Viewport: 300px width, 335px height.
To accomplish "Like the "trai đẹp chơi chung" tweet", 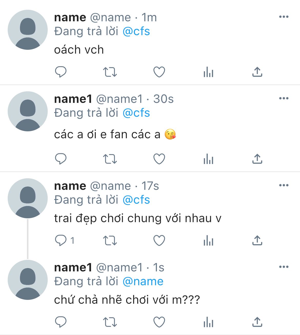I will coord(159,241).
